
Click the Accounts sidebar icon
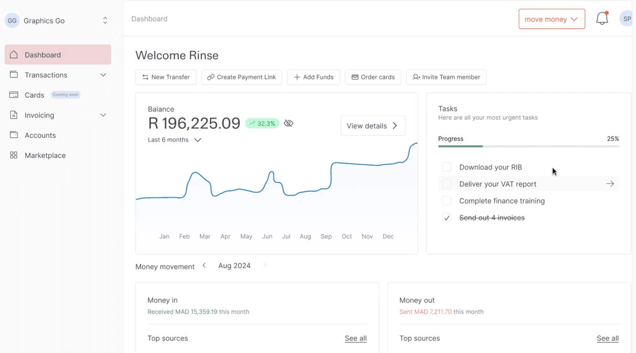click(14, 135)
